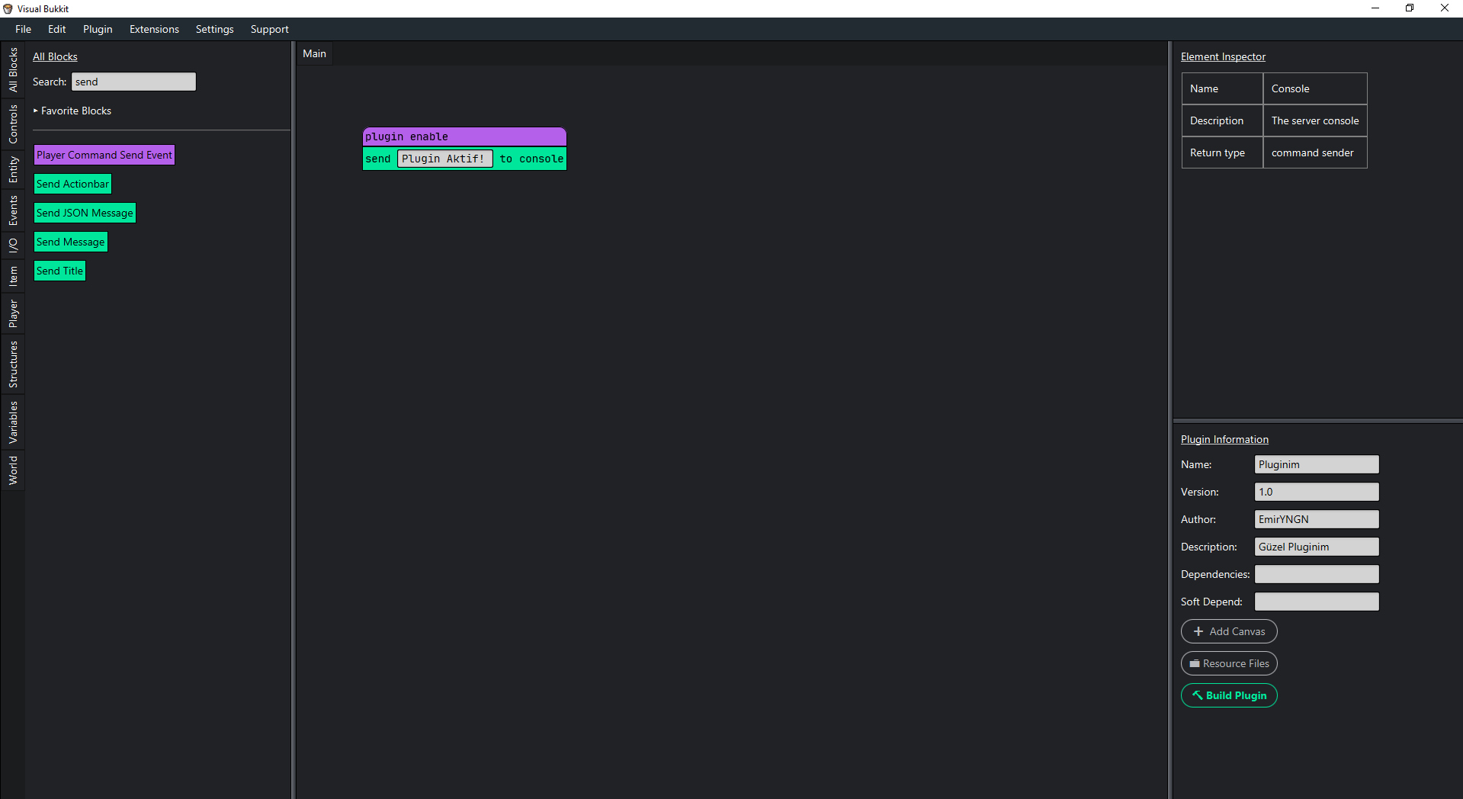The height and width of the screenshot is (799, 1463).
Task: Click the block Search field
Action: tap(133, 82)
